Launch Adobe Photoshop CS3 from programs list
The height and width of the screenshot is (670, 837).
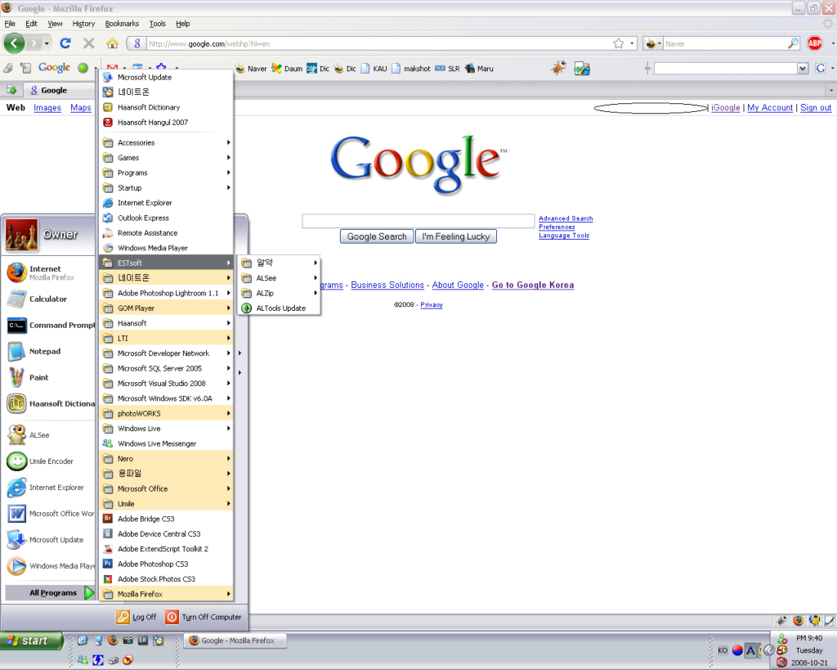[x=166, y=564]
